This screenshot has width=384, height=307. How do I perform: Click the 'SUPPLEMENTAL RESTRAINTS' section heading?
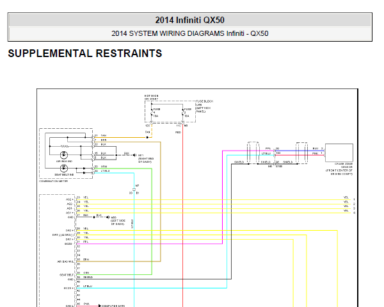(x=85, y=53)
